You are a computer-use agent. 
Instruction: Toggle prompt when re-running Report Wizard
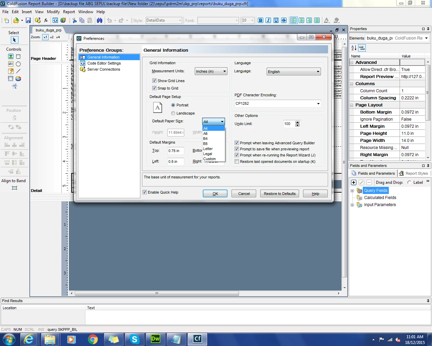(x=237, y=155)
